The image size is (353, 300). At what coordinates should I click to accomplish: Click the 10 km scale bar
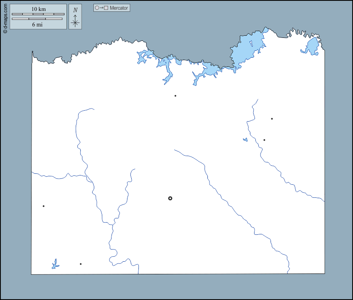pyautogui.click(x=38, y=14)
